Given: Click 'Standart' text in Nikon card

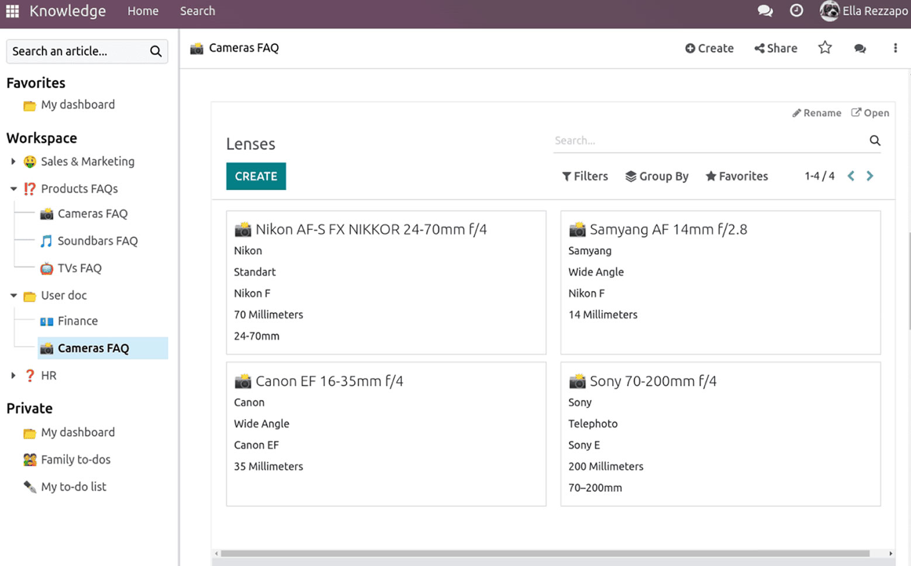Looking at the screenshot, I should click(254, 272).
